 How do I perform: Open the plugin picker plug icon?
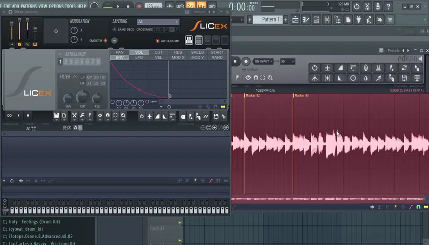coord(359,20)
